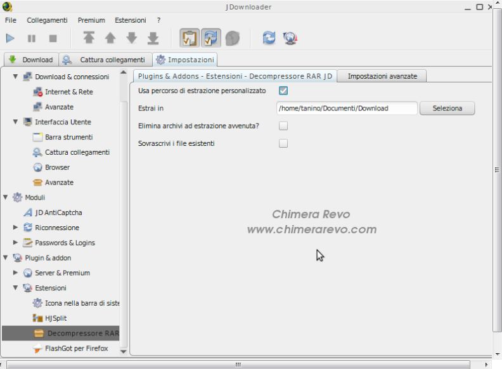The width and height of the screenshot is (502, 369).
Task: Click settings tree scrollbar up arrow
Action: pos(123,72)
